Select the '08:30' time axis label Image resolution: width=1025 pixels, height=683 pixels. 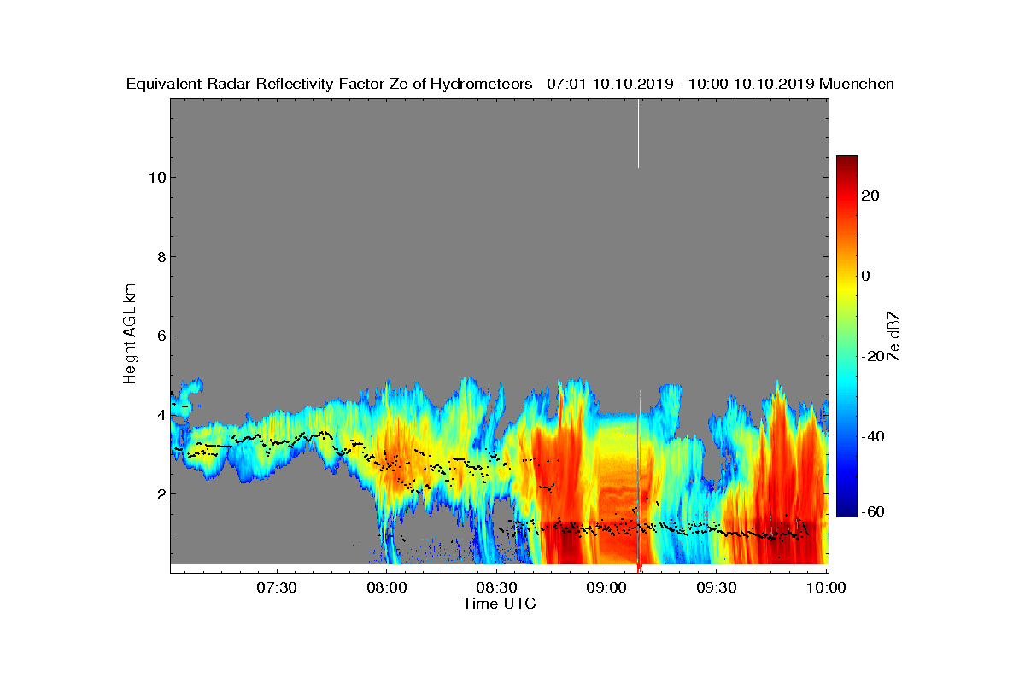(497, 587)
